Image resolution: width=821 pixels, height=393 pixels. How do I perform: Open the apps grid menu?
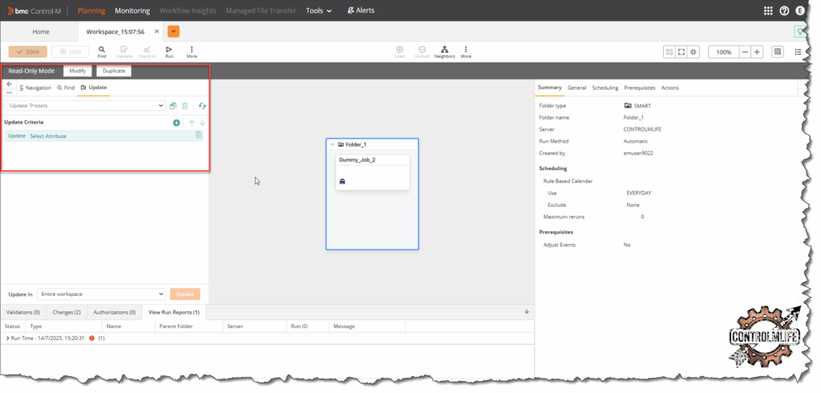tap(768, 10)
